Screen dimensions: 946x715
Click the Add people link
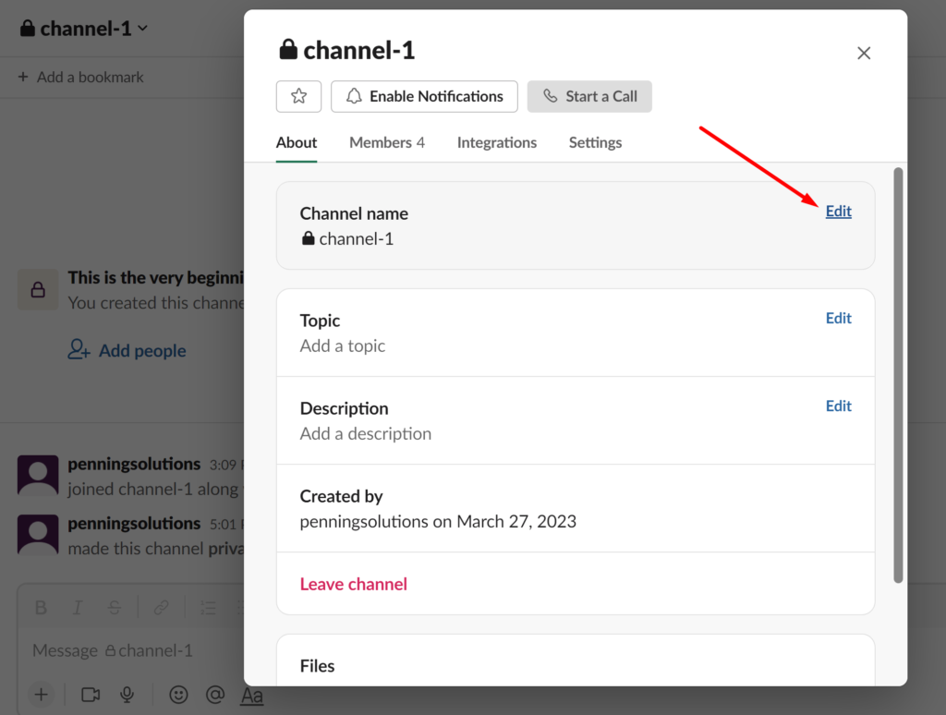[x=142, y=350]
